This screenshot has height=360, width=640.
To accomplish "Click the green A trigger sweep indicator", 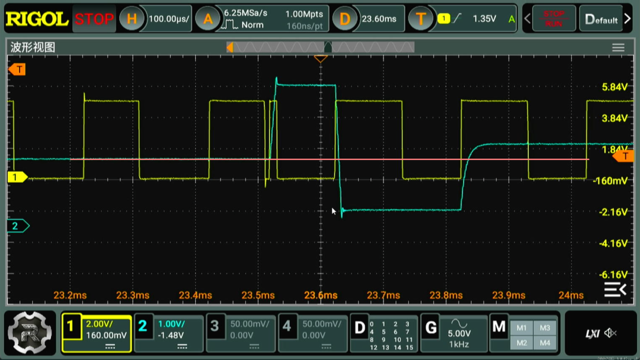I will [511, 19].
